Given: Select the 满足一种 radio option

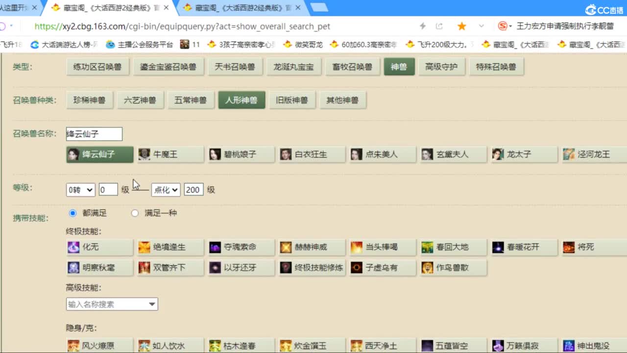Looking at the screenshot, I should [x=135, y=213].
